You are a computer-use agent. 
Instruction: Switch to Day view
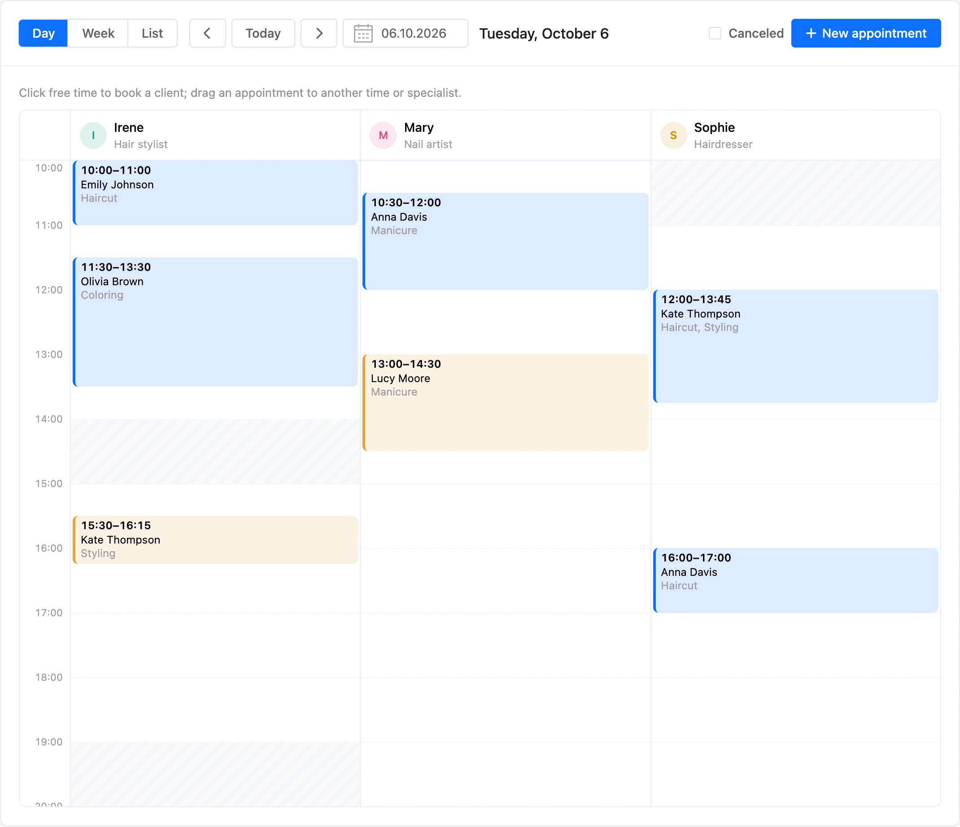click(43, 33)
